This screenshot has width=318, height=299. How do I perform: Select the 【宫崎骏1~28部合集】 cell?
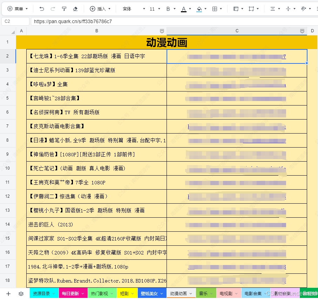pos(96,98)
